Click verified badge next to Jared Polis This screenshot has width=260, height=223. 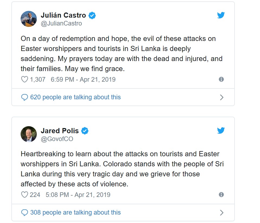(85, 131)
